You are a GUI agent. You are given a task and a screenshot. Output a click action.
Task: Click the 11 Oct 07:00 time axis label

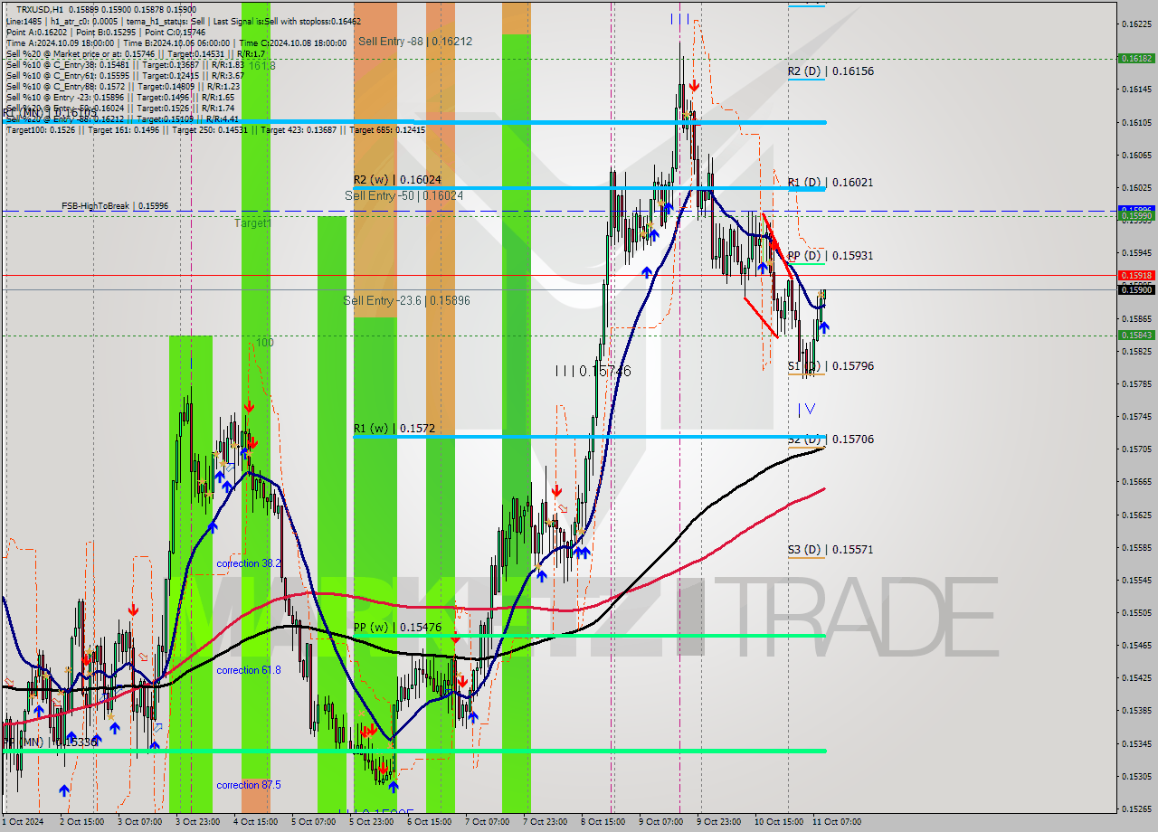(x=837, y=822)
